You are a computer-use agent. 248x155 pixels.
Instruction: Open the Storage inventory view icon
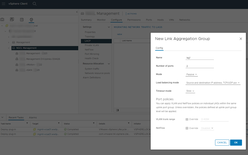click(22, 20)
